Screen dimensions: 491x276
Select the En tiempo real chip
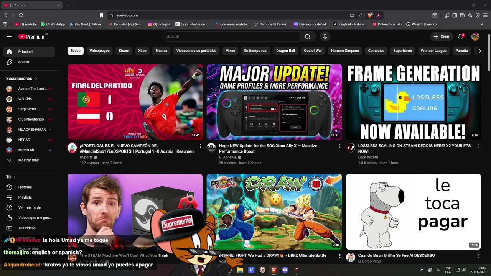tap(256, 51)
